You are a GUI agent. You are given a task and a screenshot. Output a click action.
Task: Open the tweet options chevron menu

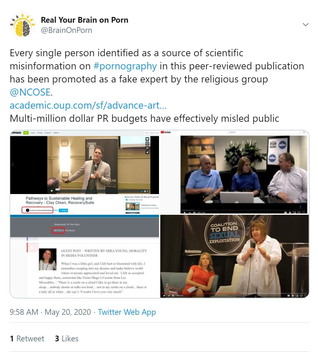[306, 25]
